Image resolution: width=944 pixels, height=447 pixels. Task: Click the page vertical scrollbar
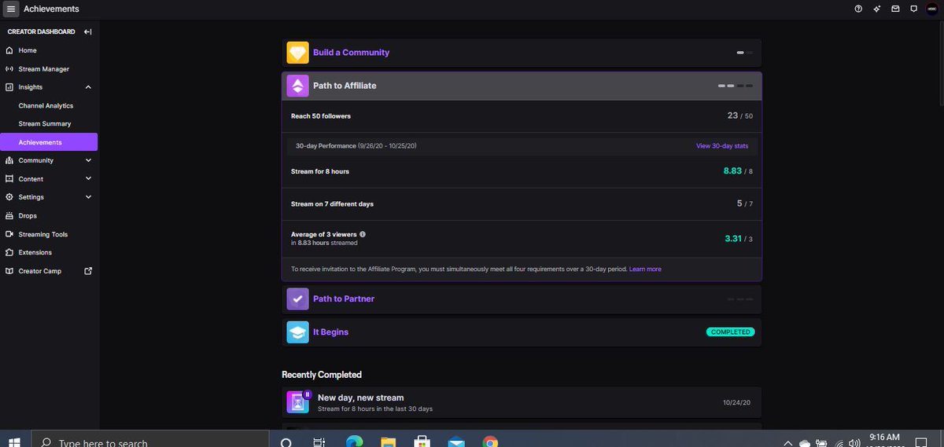coord(941,63)
